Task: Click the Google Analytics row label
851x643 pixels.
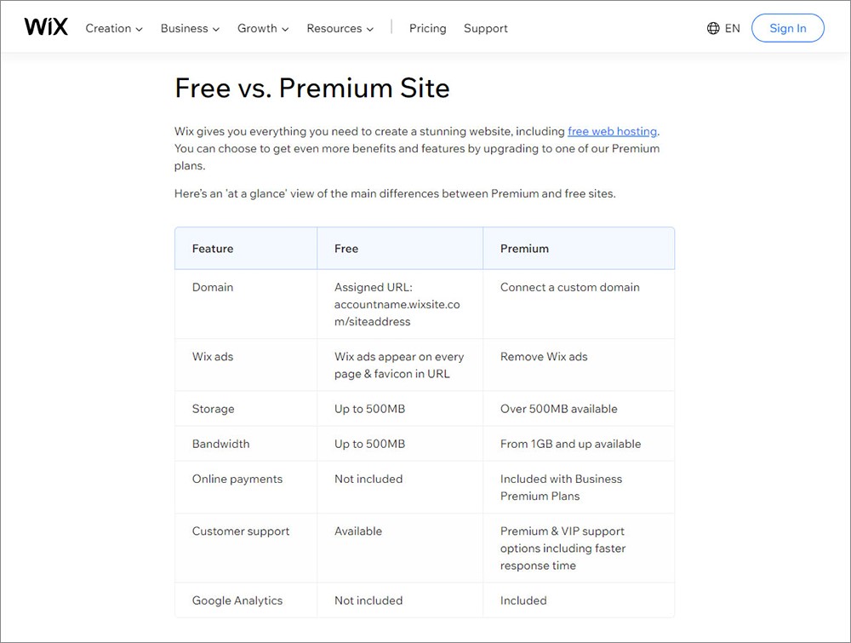Action: coord(237,600)
